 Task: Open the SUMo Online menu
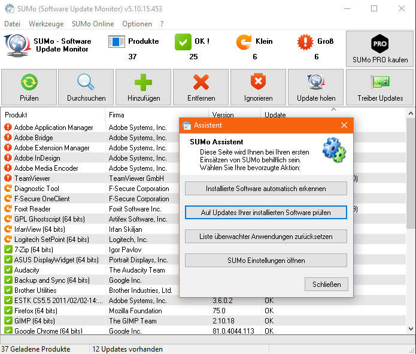[x=93, y=24]
